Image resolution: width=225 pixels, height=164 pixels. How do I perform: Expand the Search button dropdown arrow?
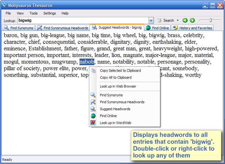point(178,20)
